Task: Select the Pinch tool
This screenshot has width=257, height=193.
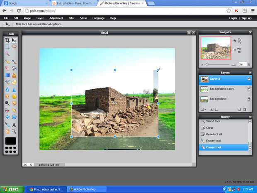Action: 14,117
